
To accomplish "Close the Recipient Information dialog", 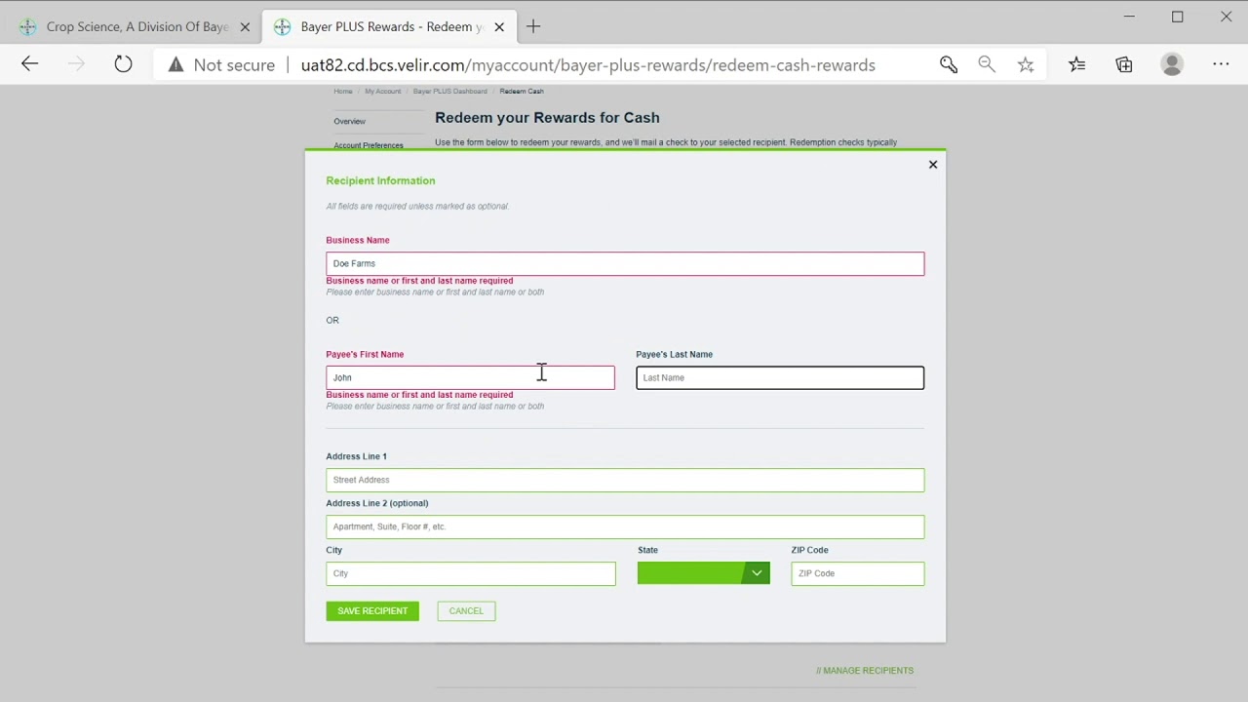I will coord(933,165).
